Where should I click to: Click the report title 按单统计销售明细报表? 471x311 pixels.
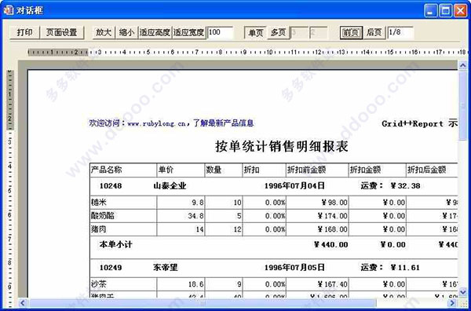point(282,146)
